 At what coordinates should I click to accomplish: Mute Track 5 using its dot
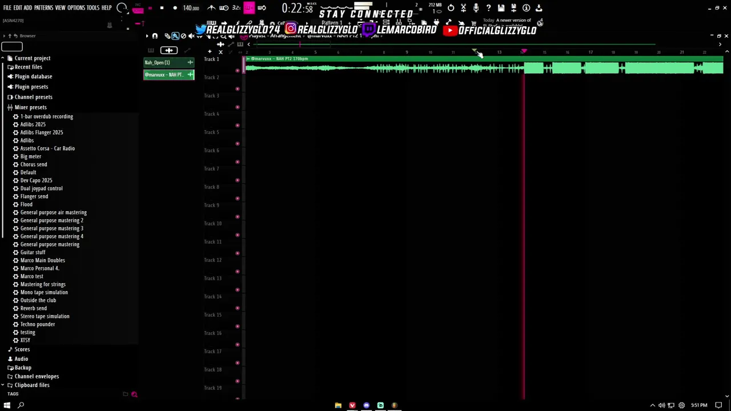click(x=238, y=143)
